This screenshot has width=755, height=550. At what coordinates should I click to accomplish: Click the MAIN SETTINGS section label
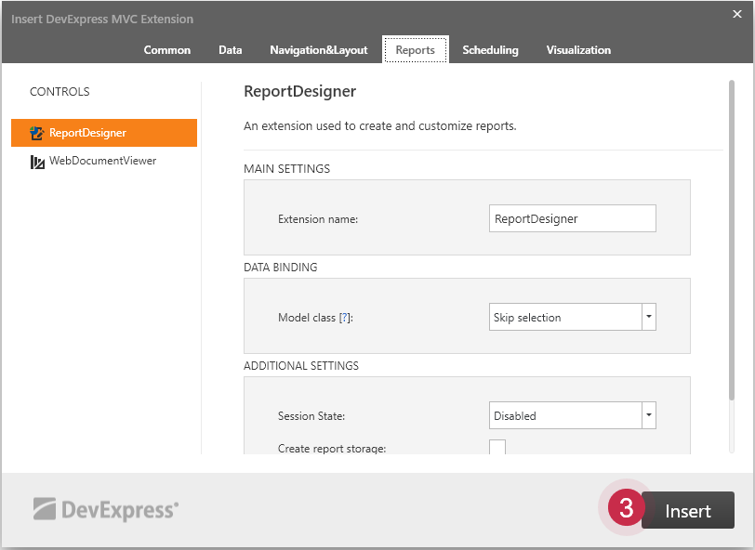(287, 169)
